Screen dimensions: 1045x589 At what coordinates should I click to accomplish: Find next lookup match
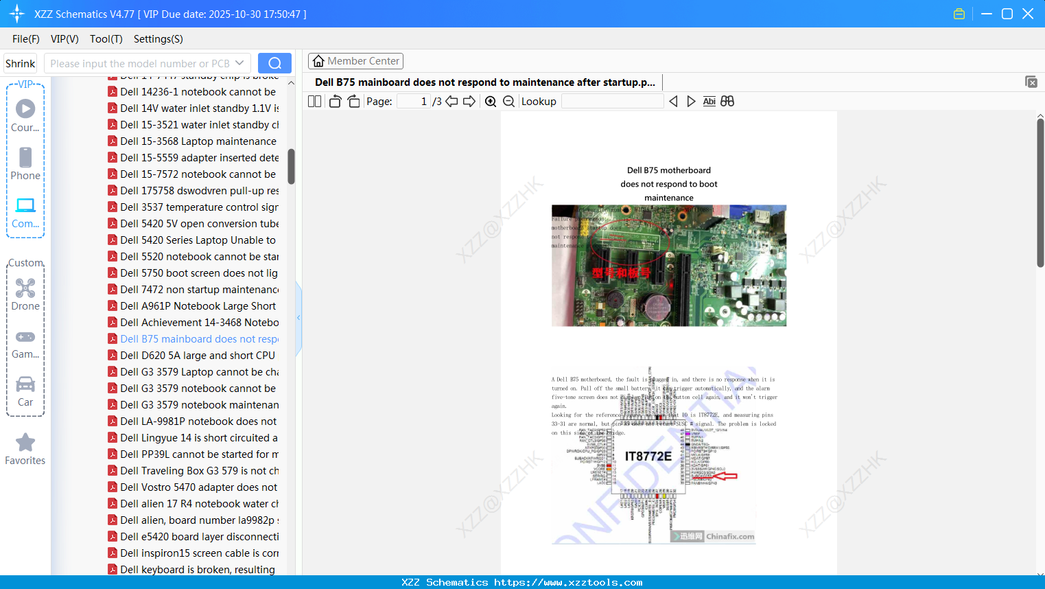point(691,102)
